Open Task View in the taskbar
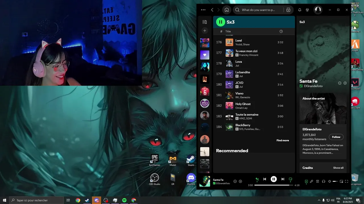 point(68,200)
